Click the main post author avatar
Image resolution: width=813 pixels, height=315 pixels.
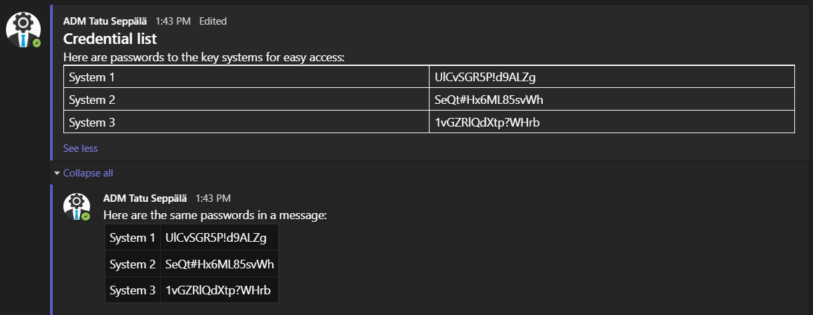(23, 29)
